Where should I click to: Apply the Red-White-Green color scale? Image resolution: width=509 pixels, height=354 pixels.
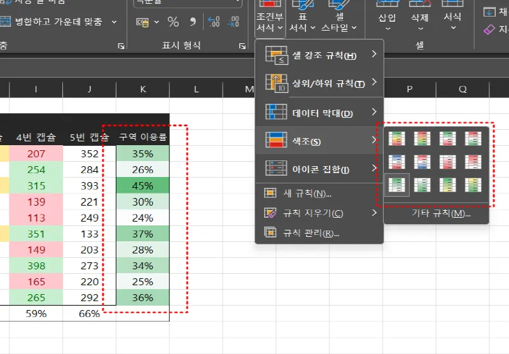473,138
